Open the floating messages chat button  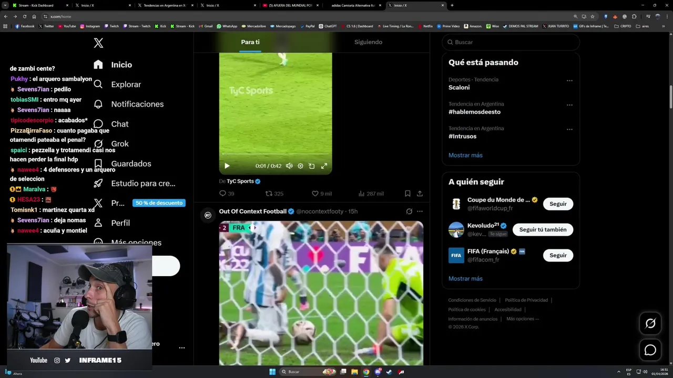tap(650, 350)
